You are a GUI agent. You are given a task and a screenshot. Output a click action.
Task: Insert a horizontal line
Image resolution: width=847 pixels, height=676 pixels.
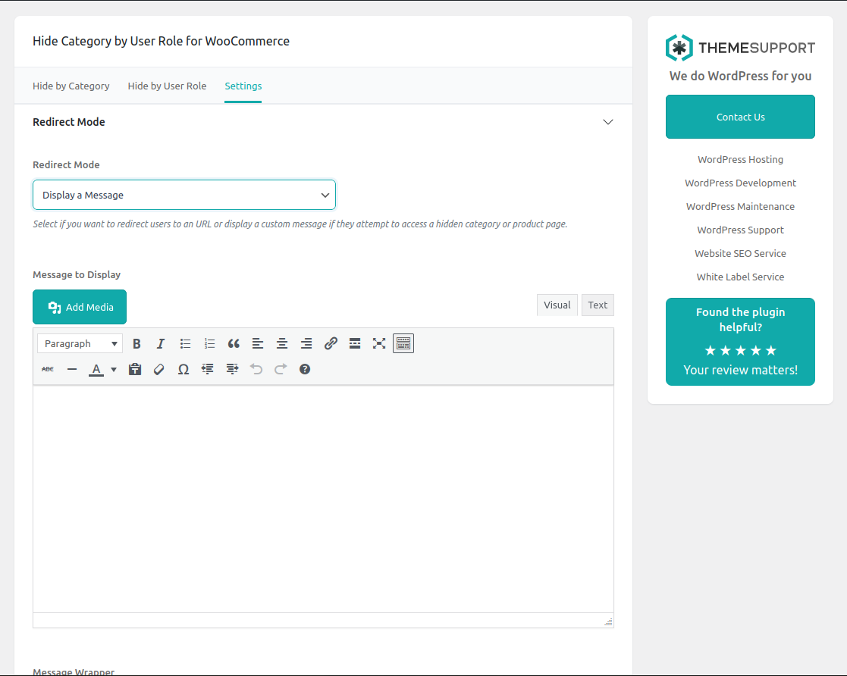pyautogui.click(x=72, y=369)
